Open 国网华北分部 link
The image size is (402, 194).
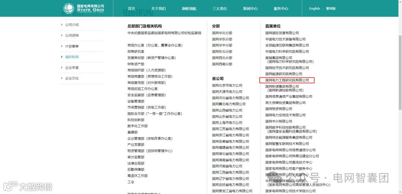[x=222, y=33]
